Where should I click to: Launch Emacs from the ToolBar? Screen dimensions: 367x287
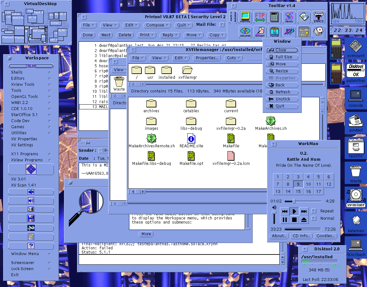tap(319, 17)
